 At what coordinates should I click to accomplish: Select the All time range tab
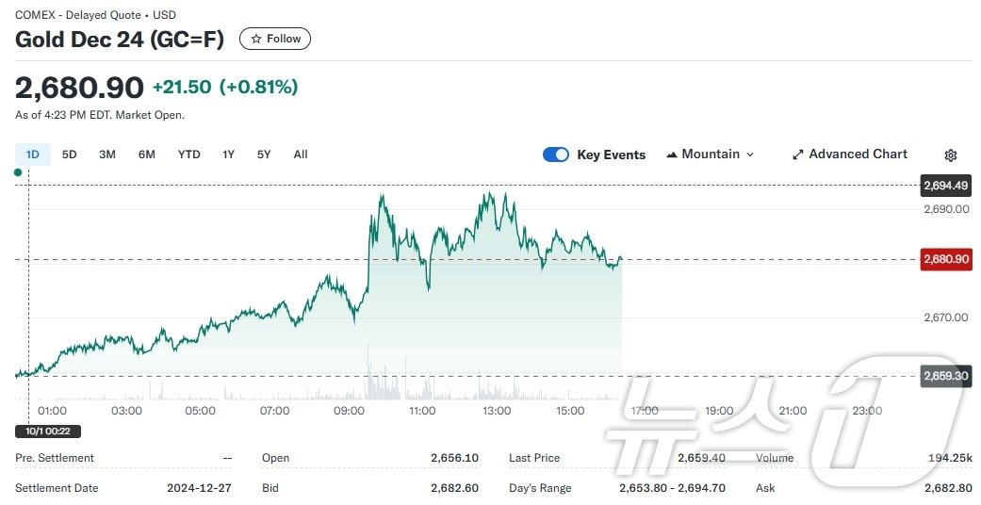click(301, 155)
